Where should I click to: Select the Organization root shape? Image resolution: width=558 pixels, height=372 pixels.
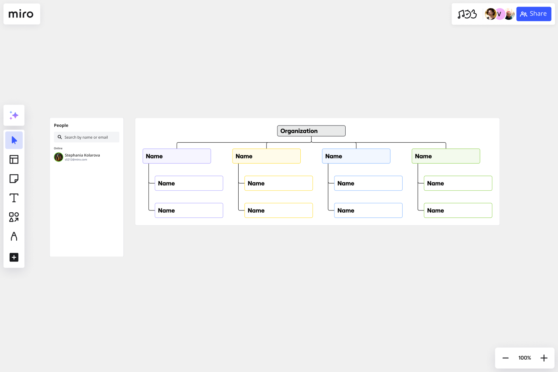tap(311, 131)
